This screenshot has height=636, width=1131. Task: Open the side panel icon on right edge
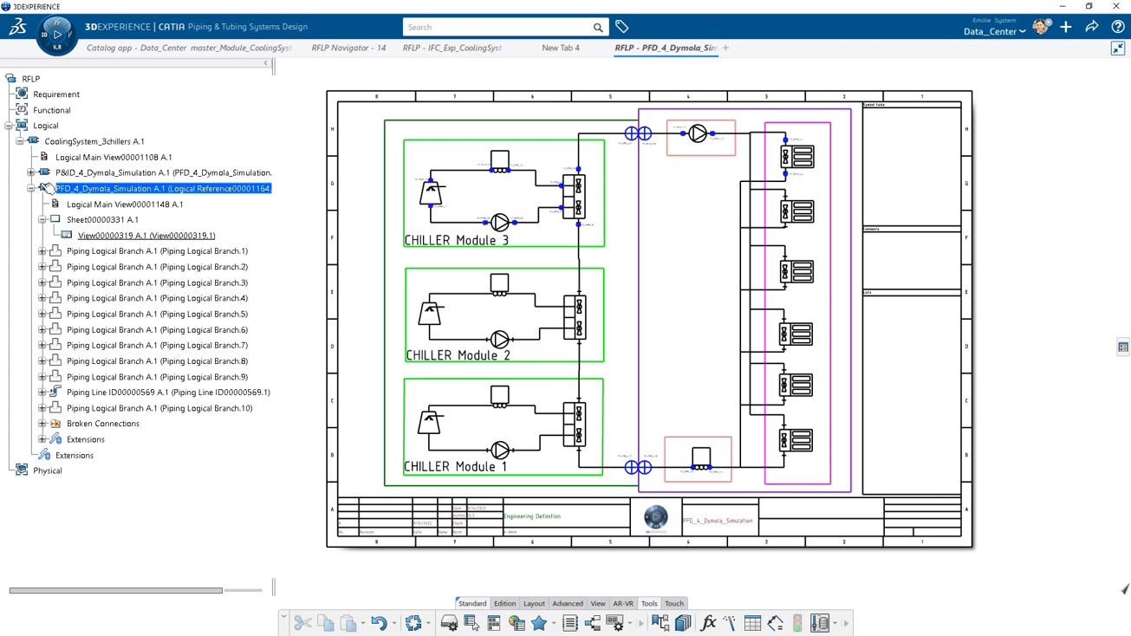click(x=1123, y=347)
